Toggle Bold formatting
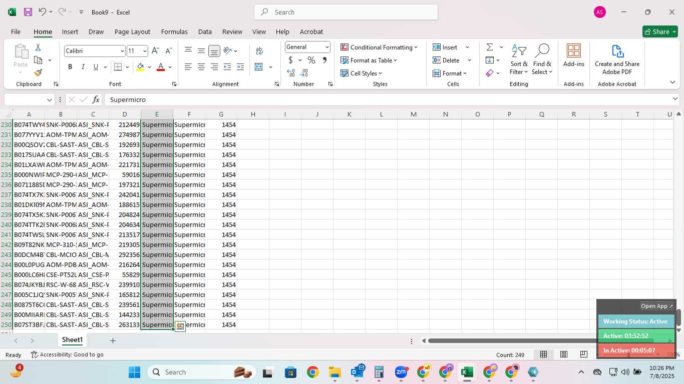This screenshot has width=684, height=384. point(70,67)
